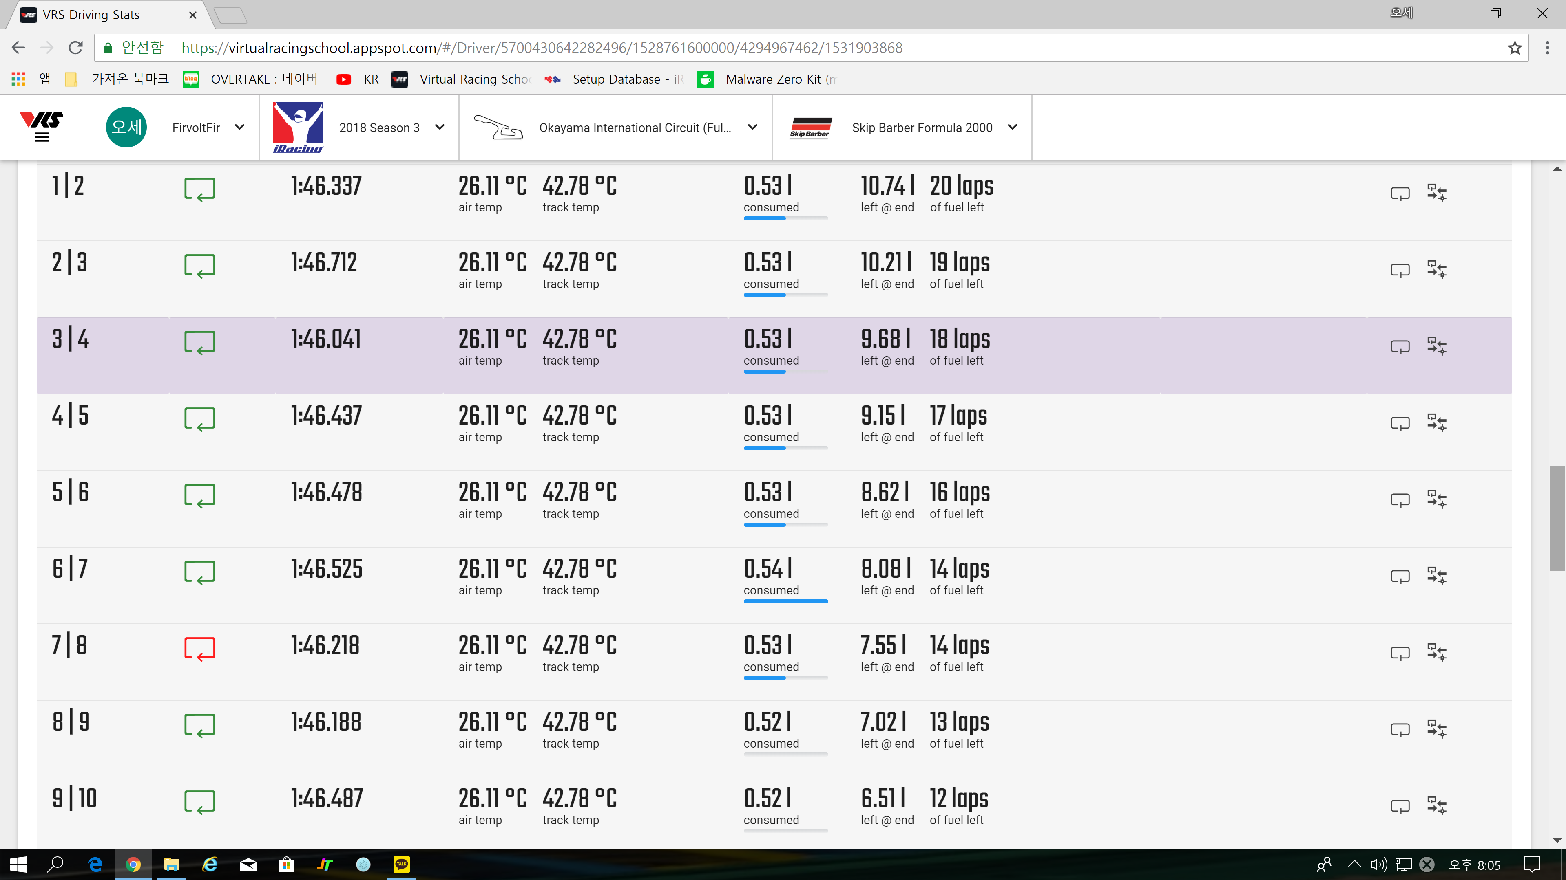Screen dimensions: 1566x880
Task: Click green lap icon on lap 5|6
Action: point(199,495)
